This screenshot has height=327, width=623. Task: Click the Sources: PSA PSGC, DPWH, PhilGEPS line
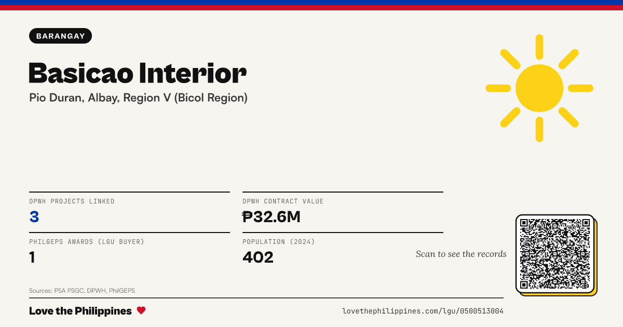coord(82,291)
